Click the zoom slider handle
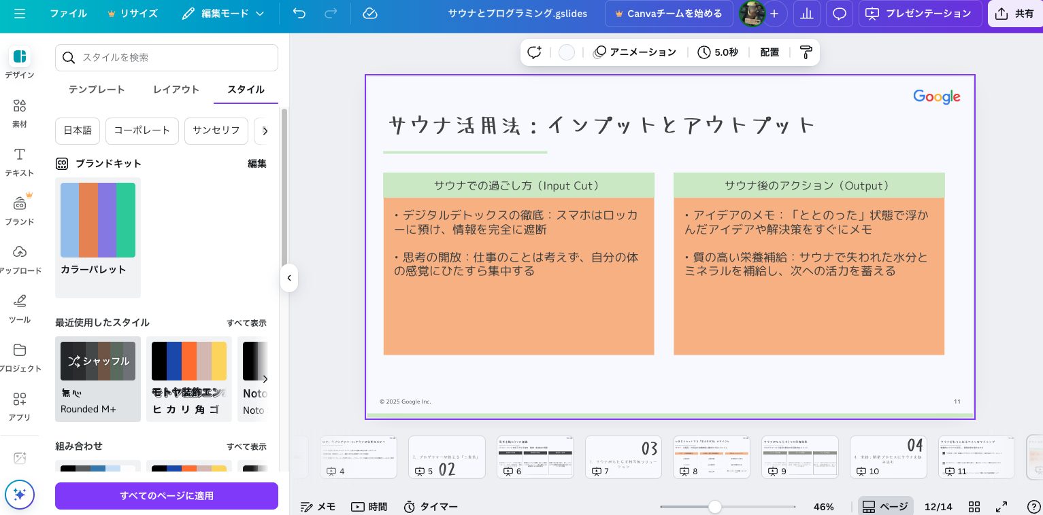Viewport: 1043px width, 515px height. pos(714,507)
